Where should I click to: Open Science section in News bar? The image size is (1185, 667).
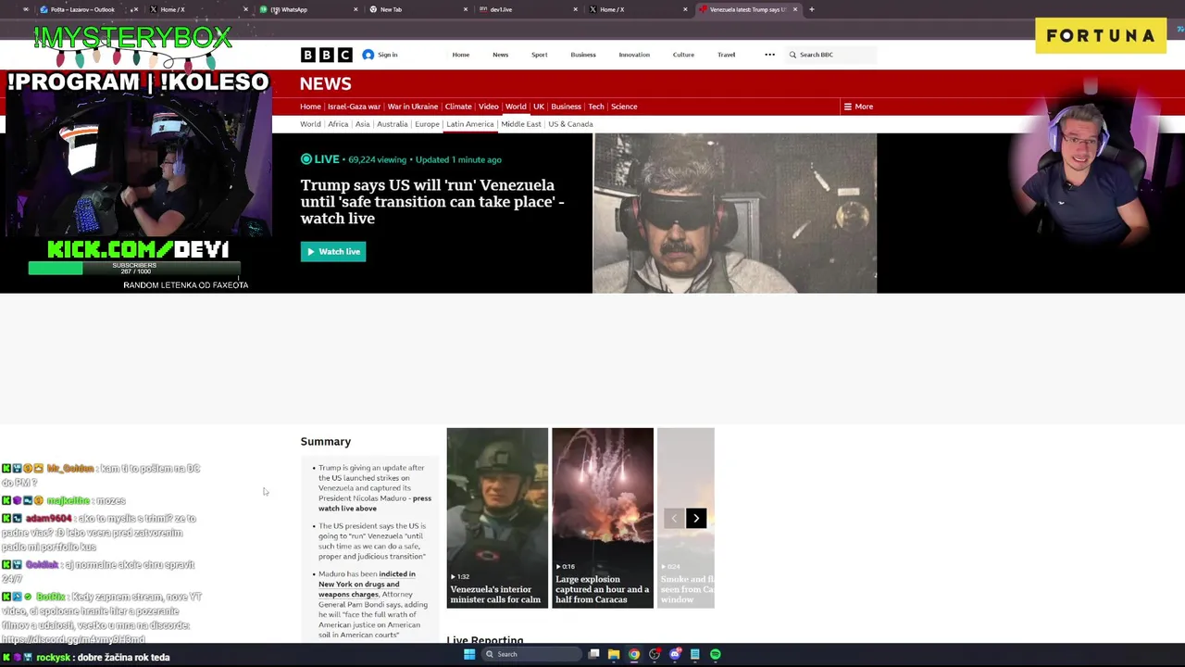[624, 107]
